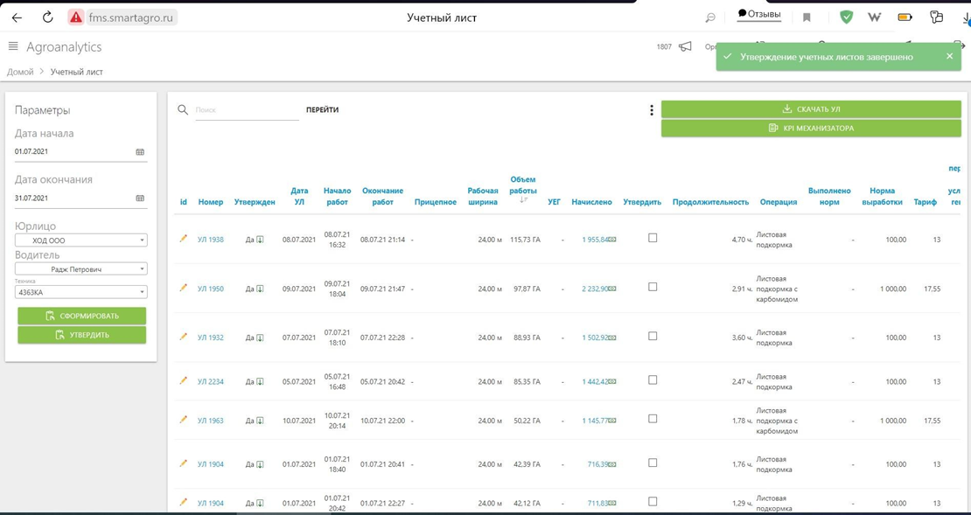Screen dimensions: 971x515
Task: Open the calendar icon for Дата окончания
Action: [x=140, y=198]
